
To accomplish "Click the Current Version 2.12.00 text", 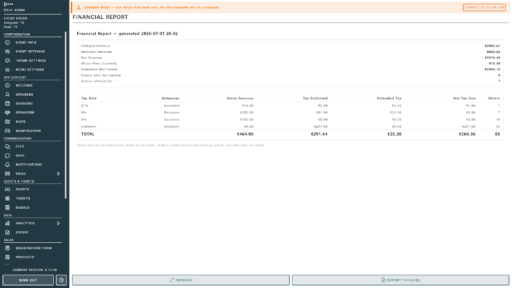I will click(35, 270).
